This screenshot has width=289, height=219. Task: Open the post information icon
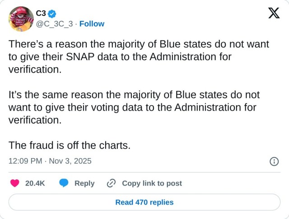274,161
